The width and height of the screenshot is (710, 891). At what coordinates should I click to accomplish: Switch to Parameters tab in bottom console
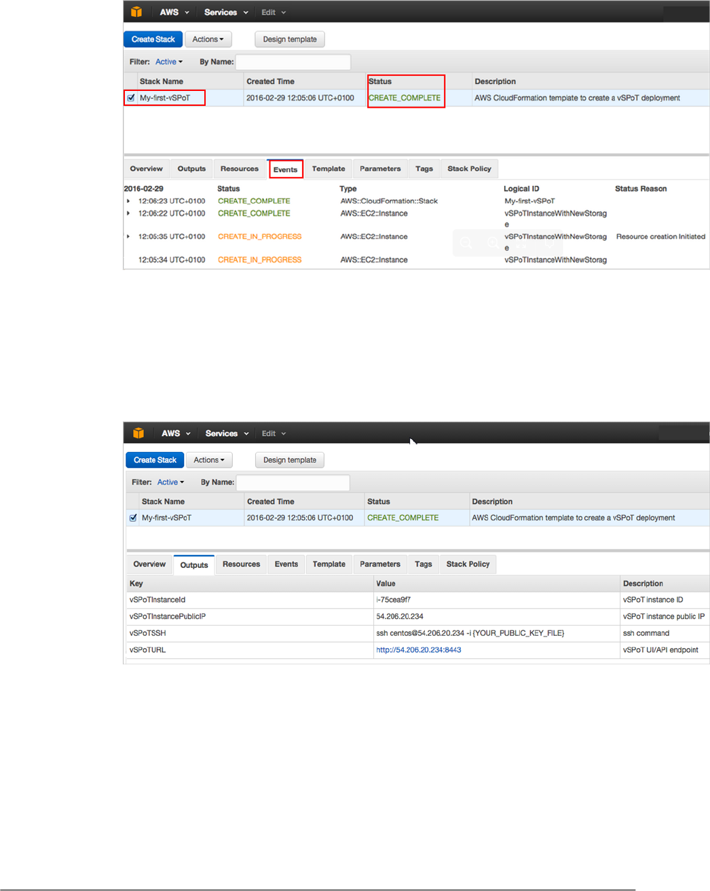pos(380,564)
